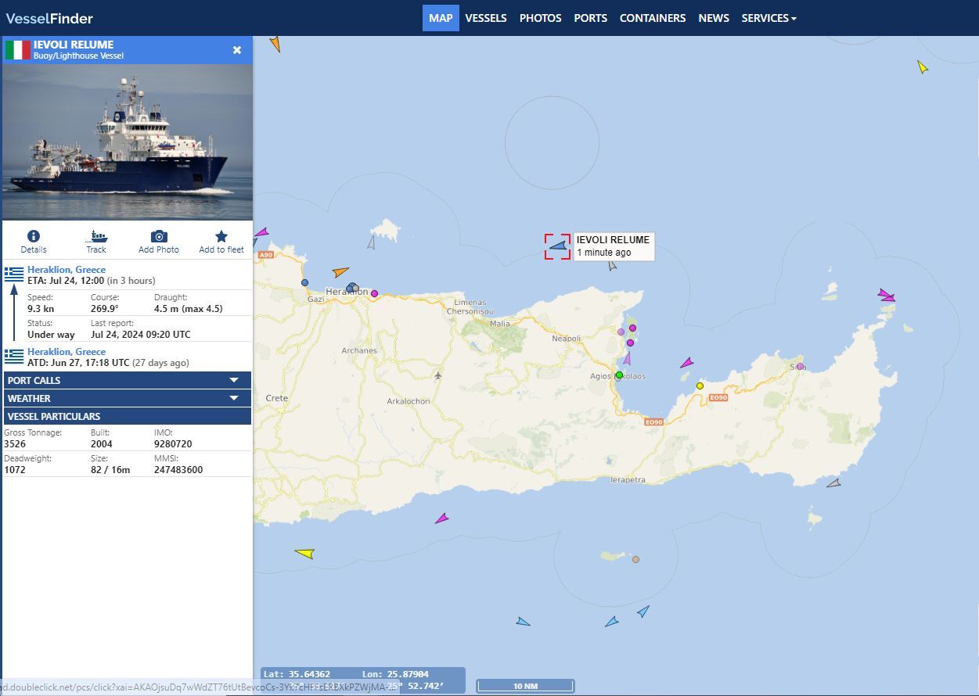Open the VESSELS page

(486, 18)
